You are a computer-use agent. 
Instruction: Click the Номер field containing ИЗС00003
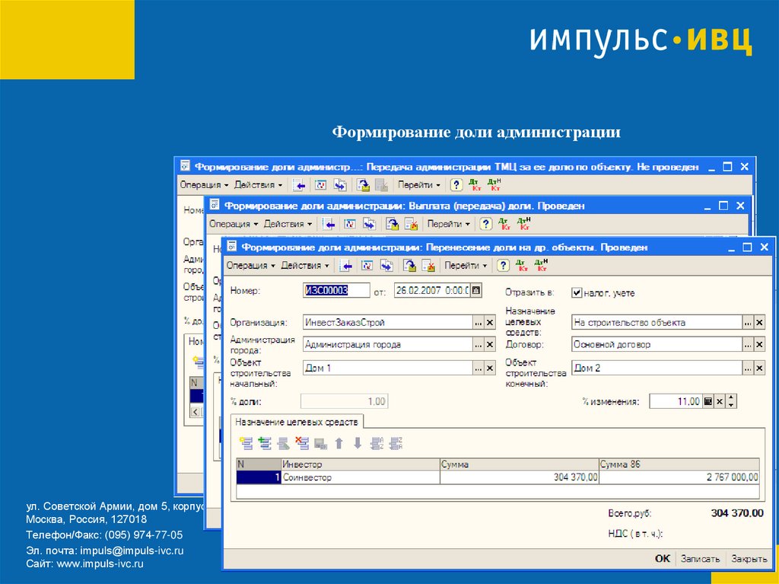point(336,290)
